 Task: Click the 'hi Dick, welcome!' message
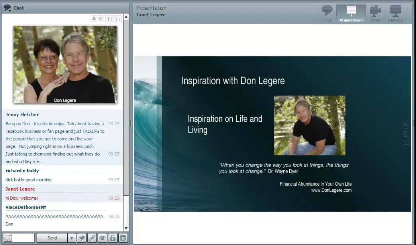click(22, 198)
